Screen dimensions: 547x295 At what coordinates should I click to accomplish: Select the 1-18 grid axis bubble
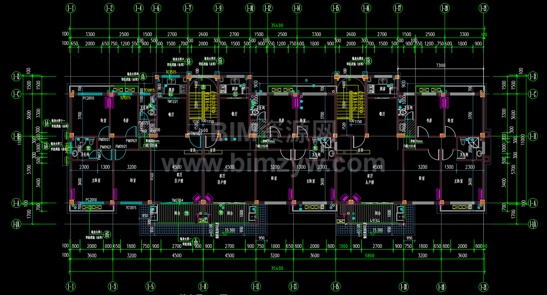404,286
